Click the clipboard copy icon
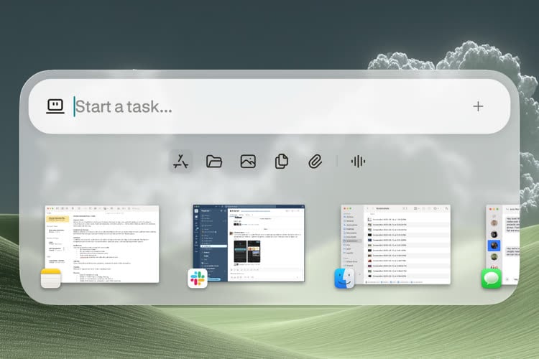Viewport: 539px width, 359px height. pos(281,161)
